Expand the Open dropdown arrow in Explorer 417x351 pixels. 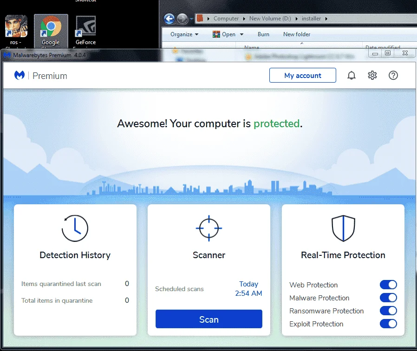click(x=242, y=34)
